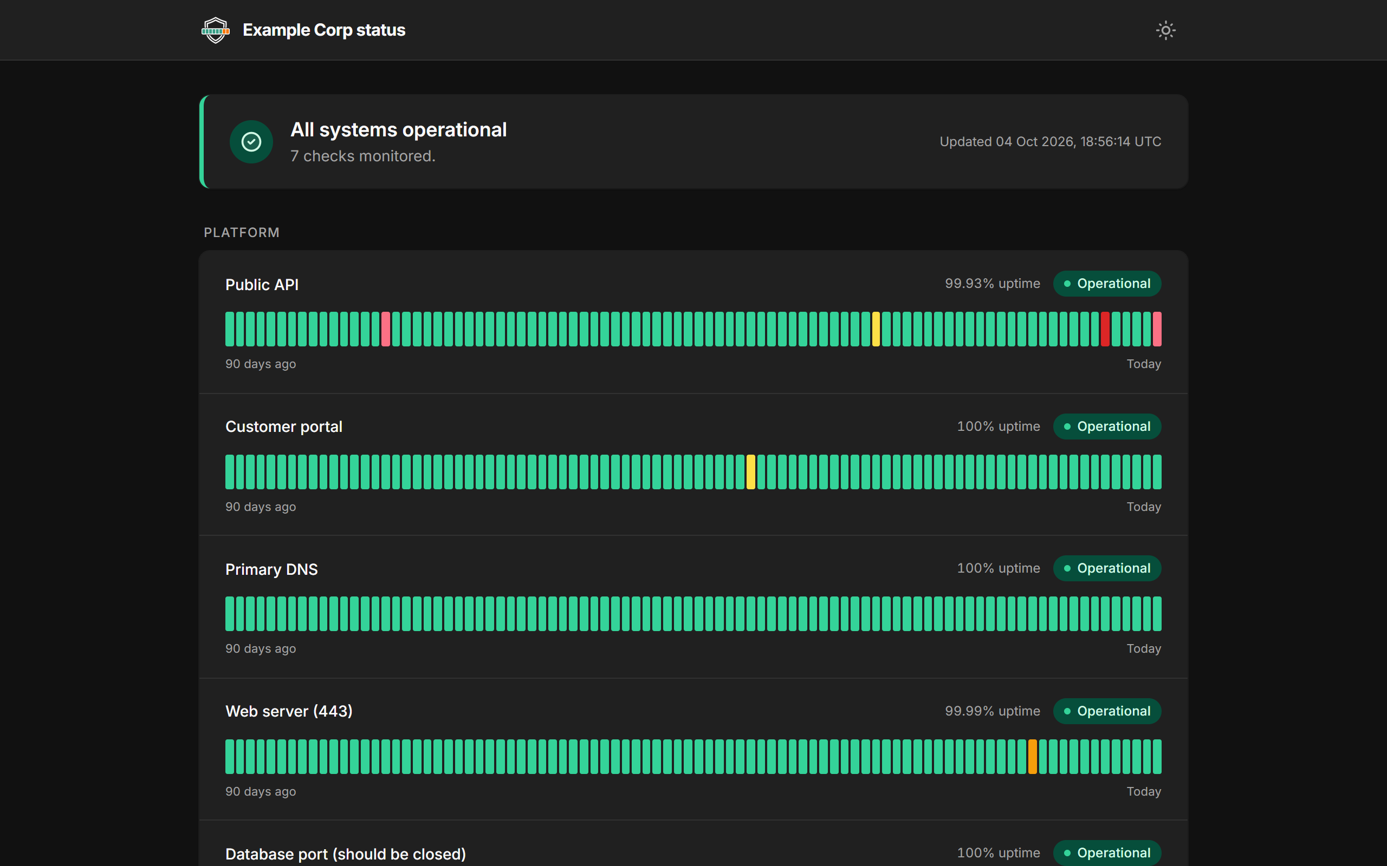Click the Today label under Public API
The width and height of the screenshot is (1387, 866).
(x=1143, y=364)
